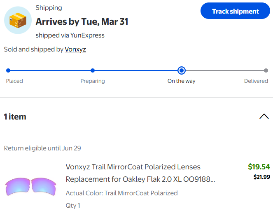Click the Placed label under progress bar
The height and width of the screenshot is (211, 273).
click(14, 81)
